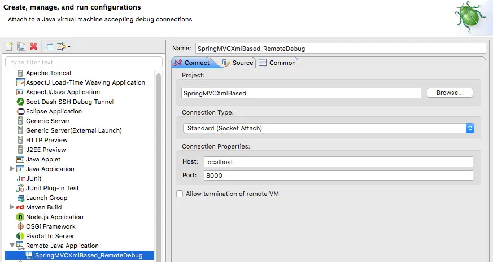The height and width of the screenshot is (262, 493).
Task: Click the SpringMVCXmlBased_RemoteDebug configuration icon
Action: coord(29,255)
